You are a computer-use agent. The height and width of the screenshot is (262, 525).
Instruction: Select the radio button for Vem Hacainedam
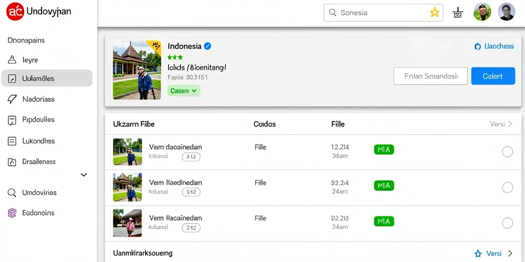click(507, 223)
